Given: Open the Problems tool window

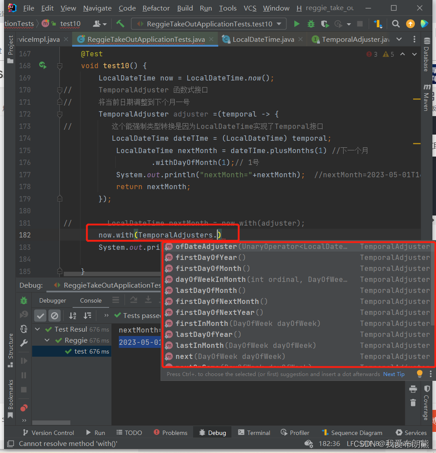Looking at the screenshot, I should pyautogui.click(x=170, y=432).
